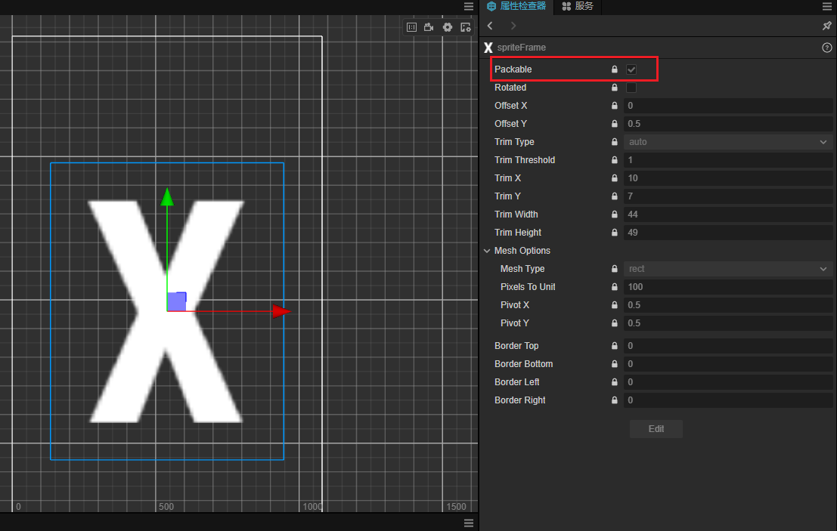The height and width of the screenshot is (531, 837).
Task: Open the scene camera settings icon
Action: pyautogui.click(x=429, y=27)
